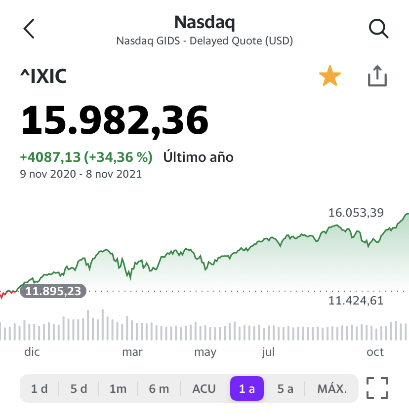The width and height of the screenshot is (409, 420).
Task: Switch chart to 6 m range
Action: coord(159,389)
